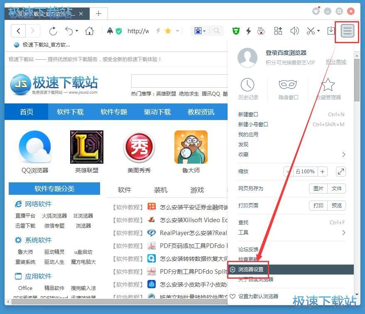365x314 pixels.
Task: Open the downloads manager icon
Action: pos(331,31)
